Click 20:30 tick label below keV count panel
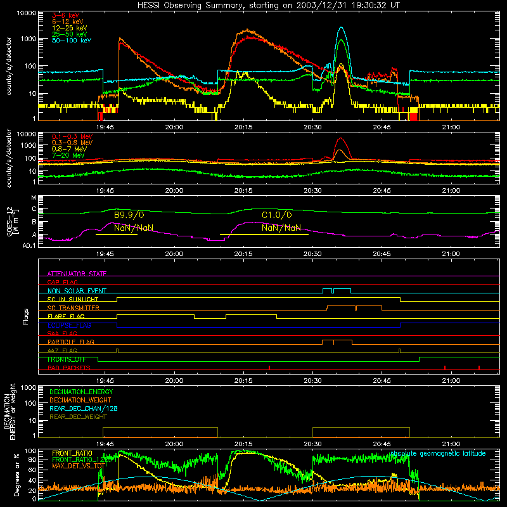 312,127
